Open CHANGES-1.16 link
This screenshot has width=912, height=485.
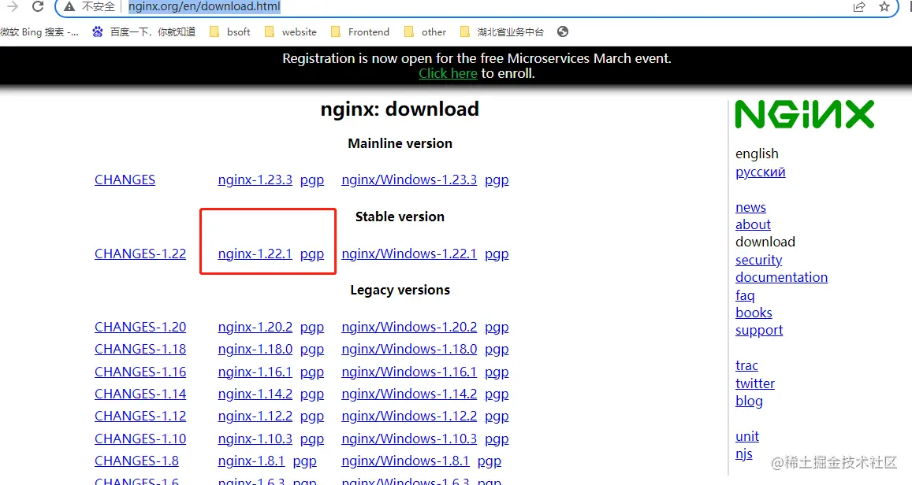[140, 372]
